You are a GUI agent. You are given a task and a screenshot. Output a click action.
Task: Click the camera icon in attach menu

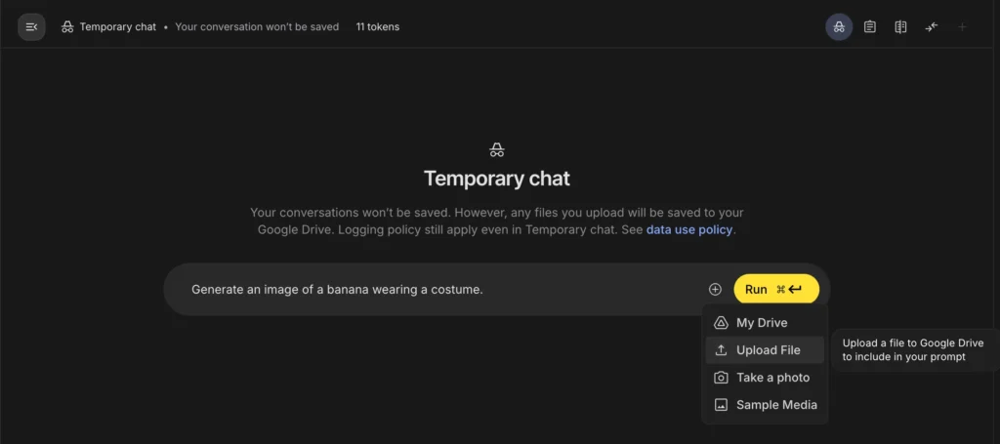(721, 378)
